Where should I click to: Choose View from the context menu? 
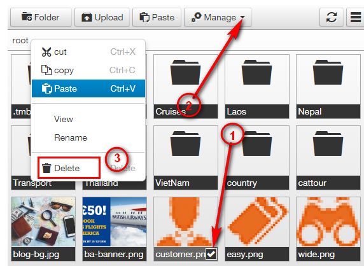click(64, 119)
